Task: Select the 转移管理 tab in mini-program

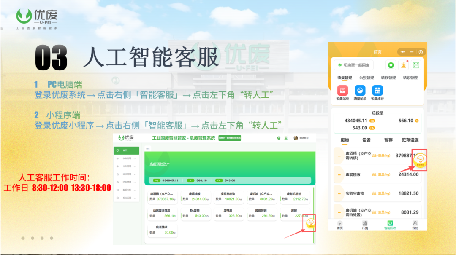Action: [388, 78]
